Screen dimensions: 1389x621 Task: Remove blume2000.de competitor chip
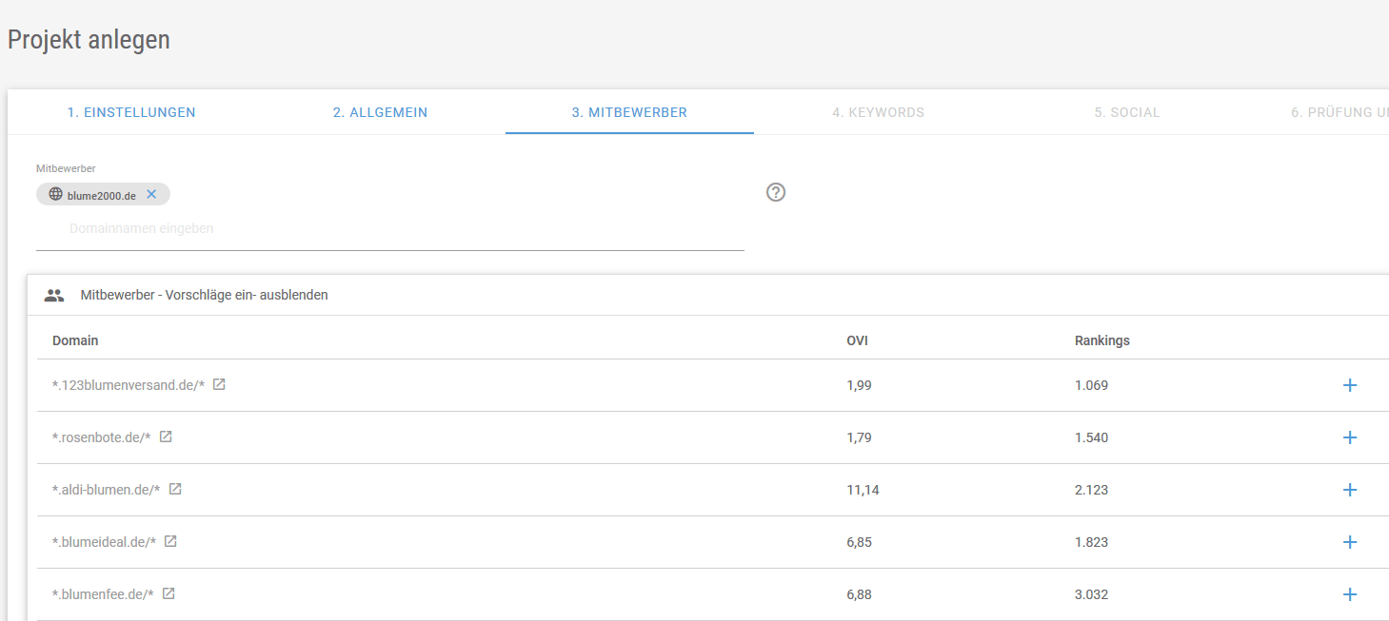click(x=151, y=194)
